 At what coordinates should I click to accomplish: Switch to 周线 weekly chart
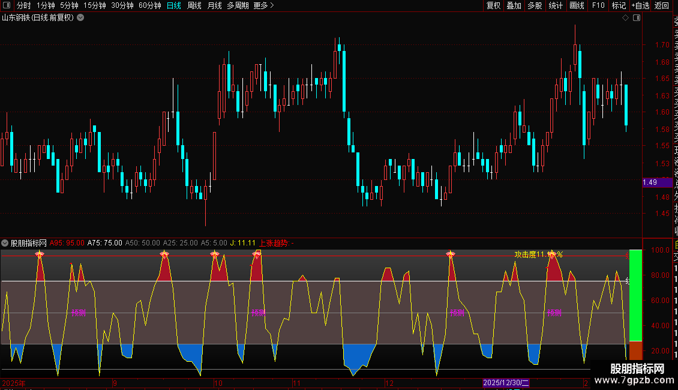pos(194,5)
